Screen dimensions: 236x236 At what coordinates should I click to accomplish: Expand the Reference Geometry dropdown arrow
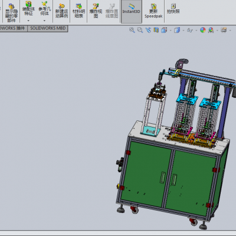pos(44,21)
